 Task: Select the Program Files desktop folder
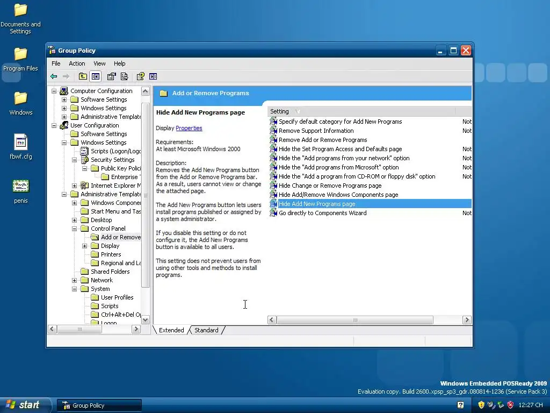coord(20,59)
